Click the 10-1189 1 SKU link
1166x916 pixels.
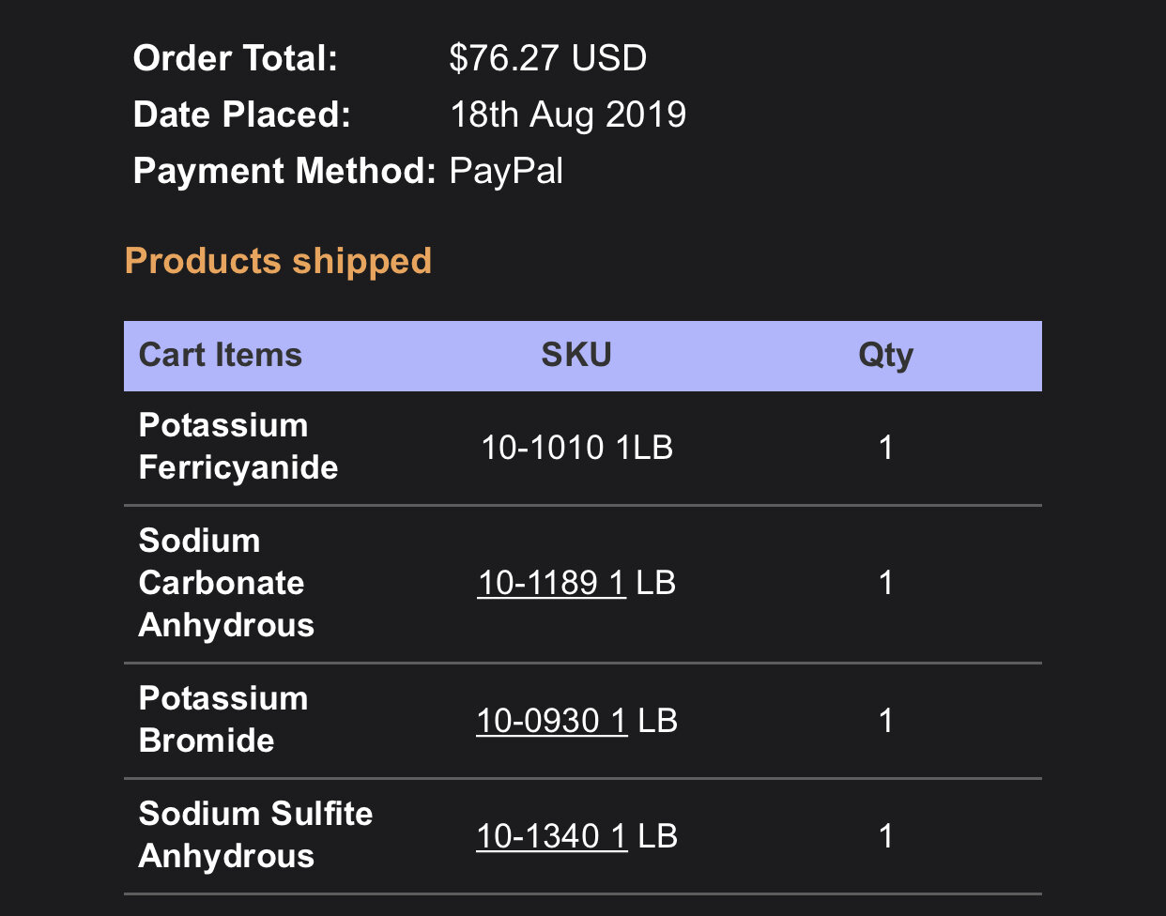(x=551, y=583)
